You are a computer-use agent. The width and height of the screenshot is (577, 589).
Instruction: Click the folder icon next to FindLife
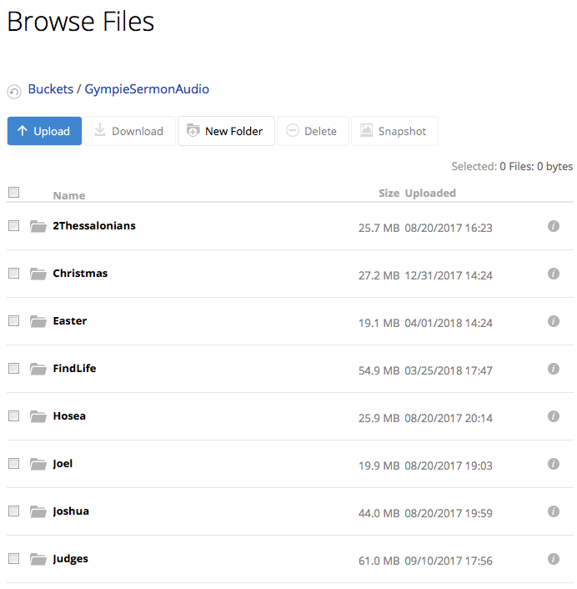click(38, 369)
